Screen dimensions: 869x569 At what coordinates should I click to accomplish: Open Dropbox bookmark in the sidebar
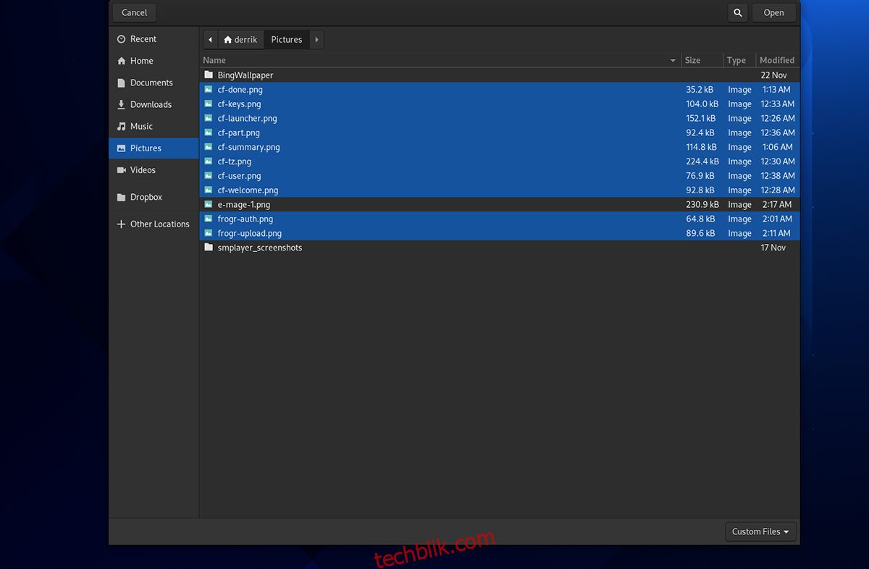[x=154, y=197]
